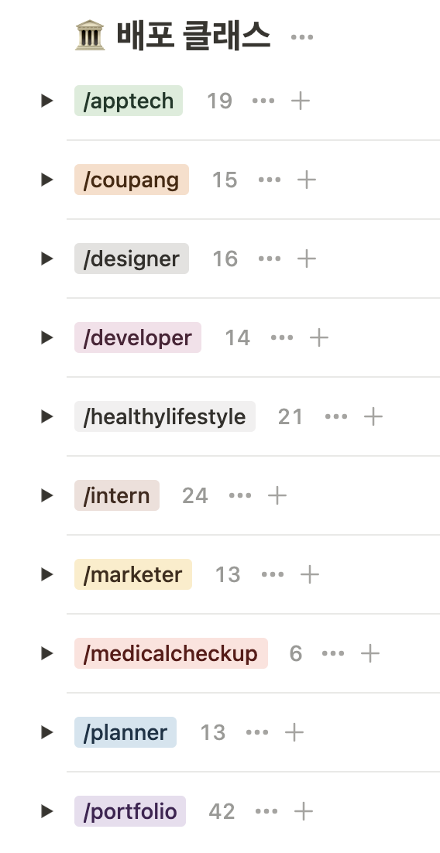440x853 pixels.
Task: Add new item to /designer group
Action: 307,259
